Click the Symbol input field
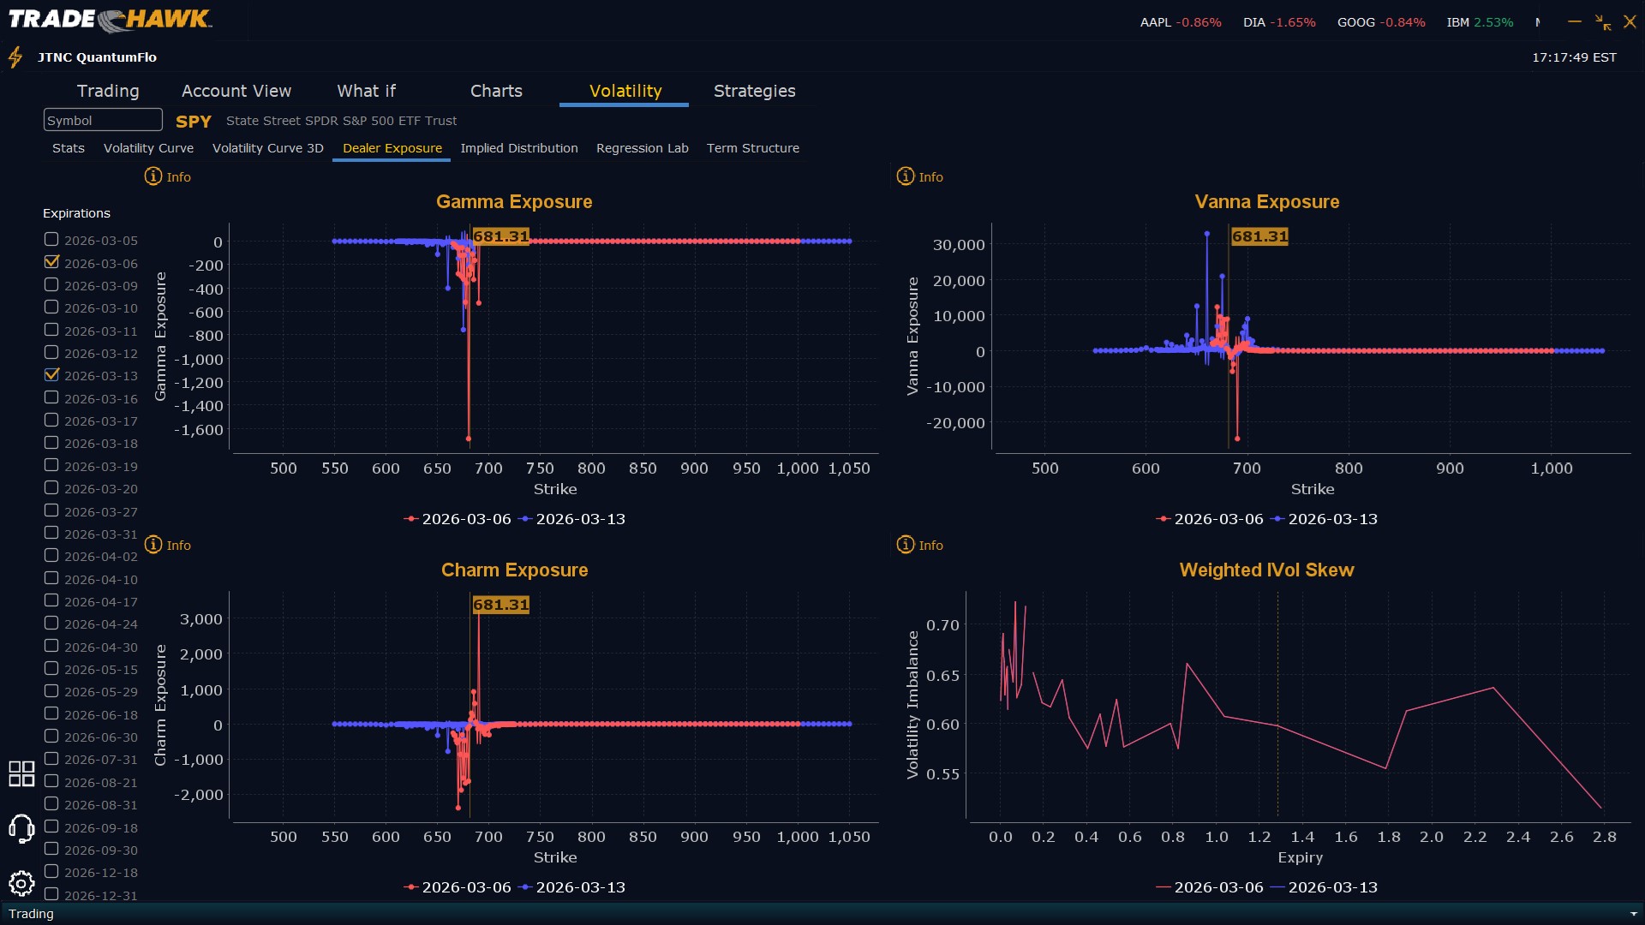Screen dimensions: 1645x925 (x=103, y=120)
